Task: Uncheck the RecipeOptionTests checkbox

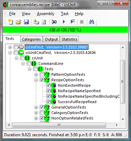Action: click(42, 80)
